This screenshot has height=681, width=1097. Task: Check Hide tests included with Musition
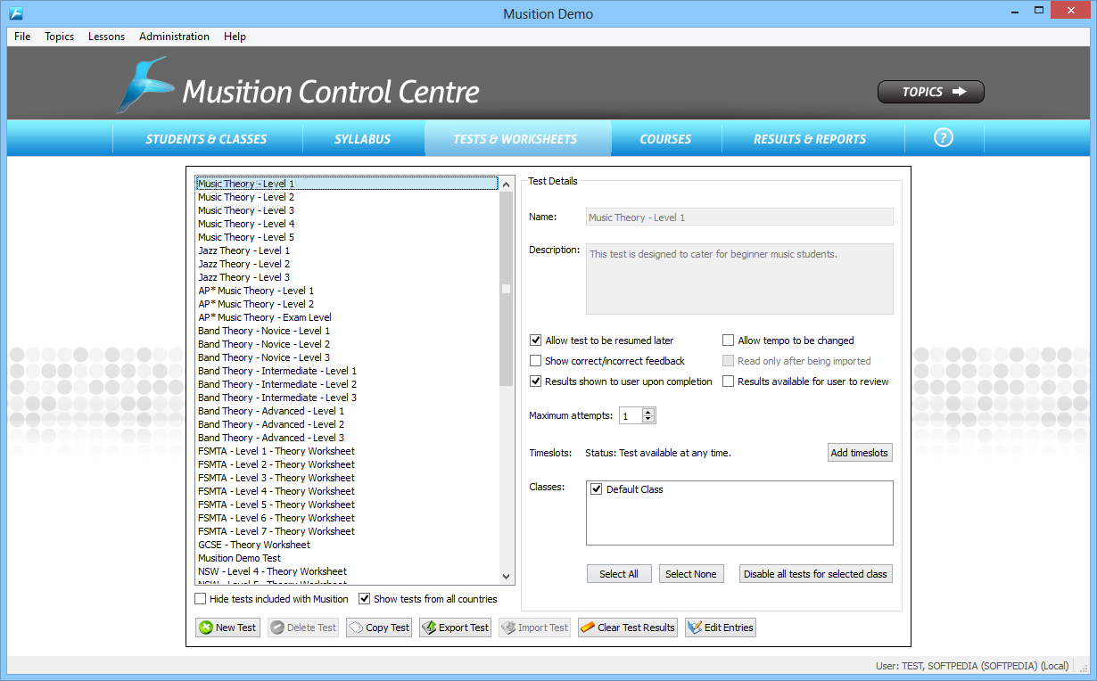coord(201,599)
